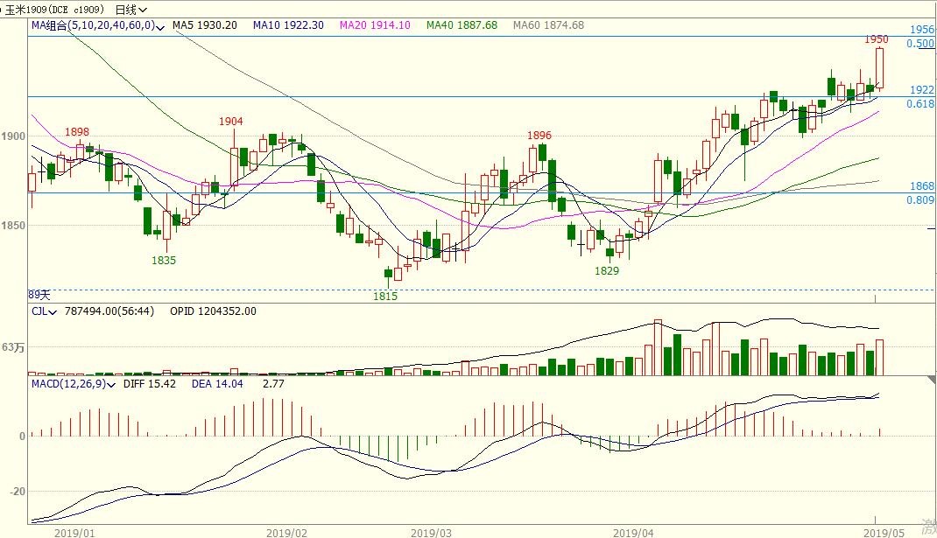The image size is (937, 538).
Task: Click the 0.618 Fibonacci level label
Action: [x=920, y=104]
